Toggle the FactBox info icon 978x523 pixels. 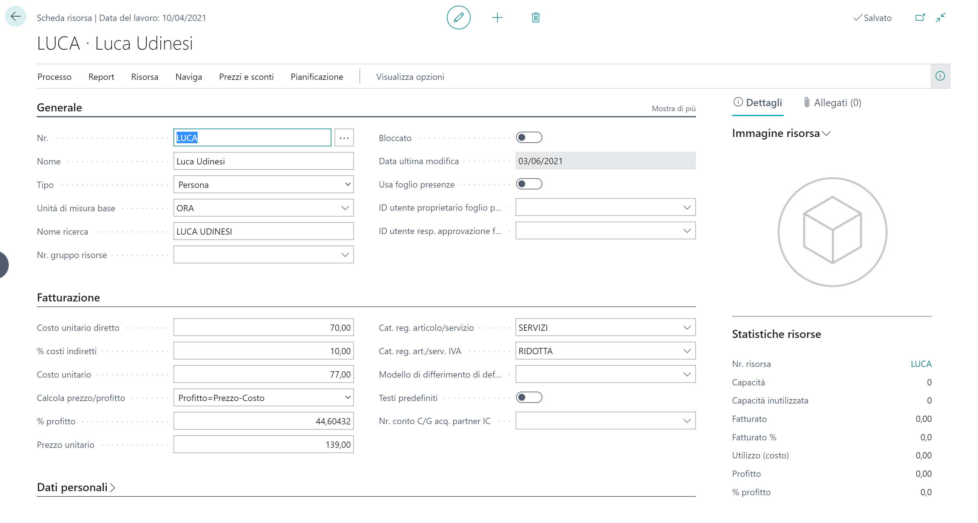click(940, 76)
